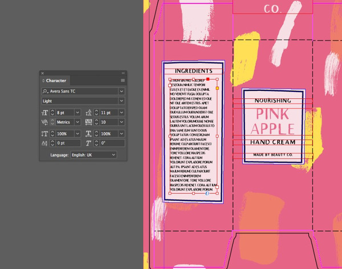Open the English: UK language dropdown
342x269 pixels.
point(113,154)
